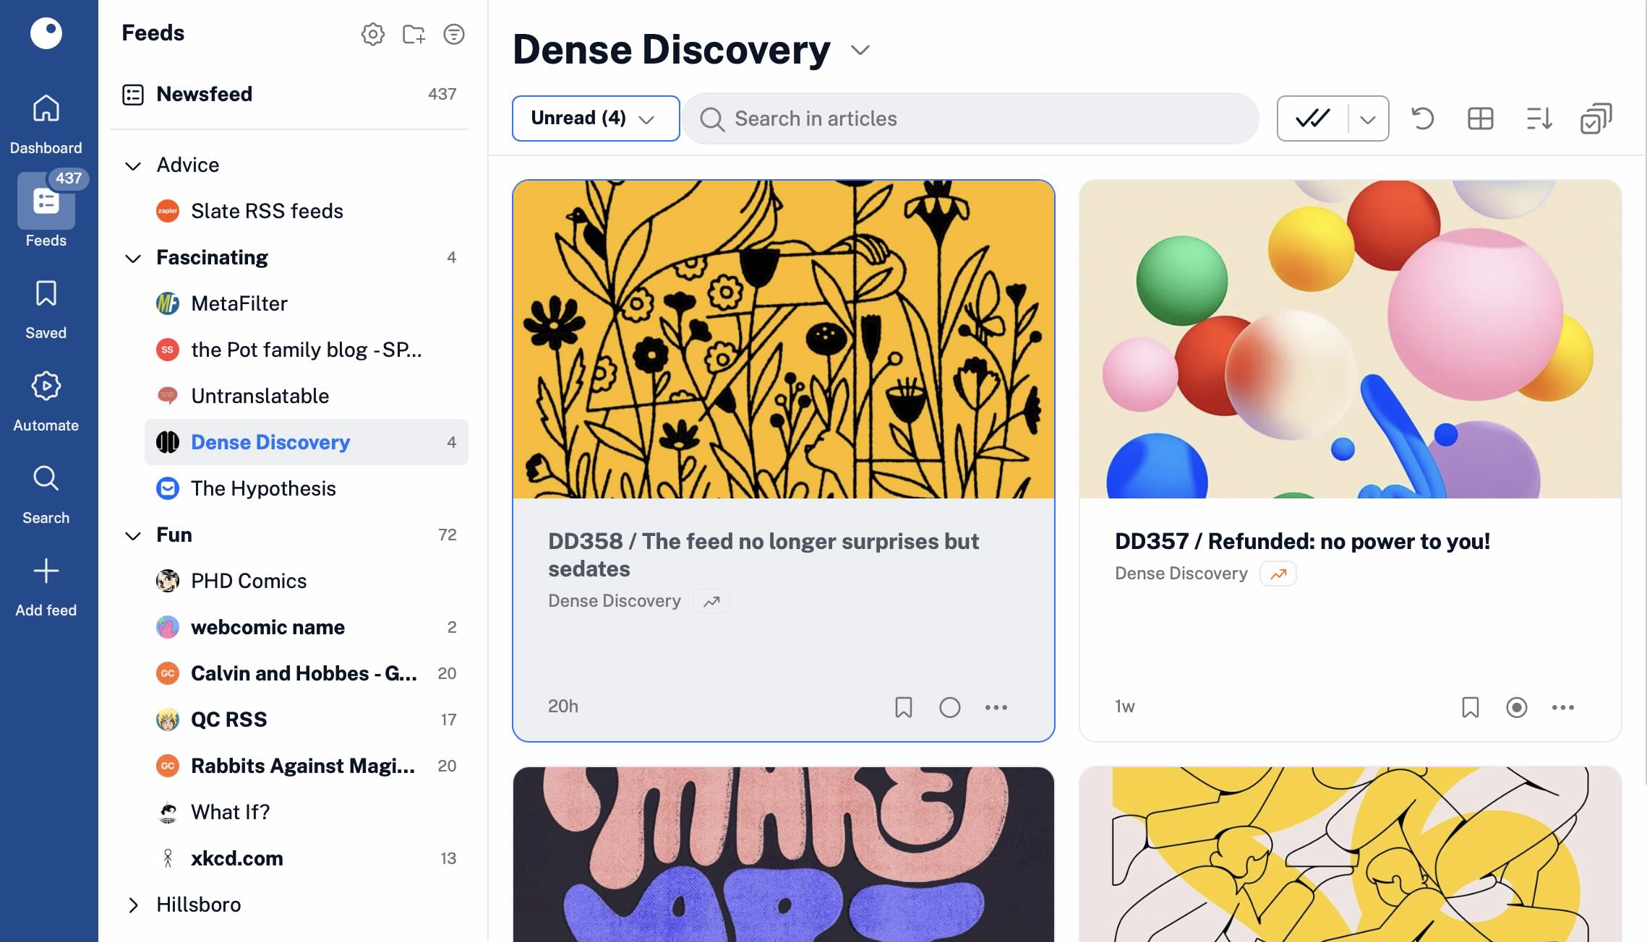
Task: Mark all articles as read
Action: (1313, 118)
